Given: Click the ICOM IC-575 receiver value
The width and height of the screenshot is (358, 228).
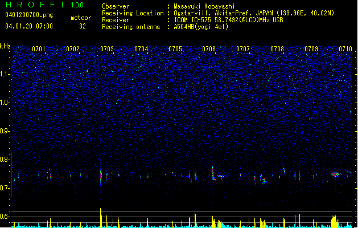Looking at the screenshot, I should click(228, 20).
